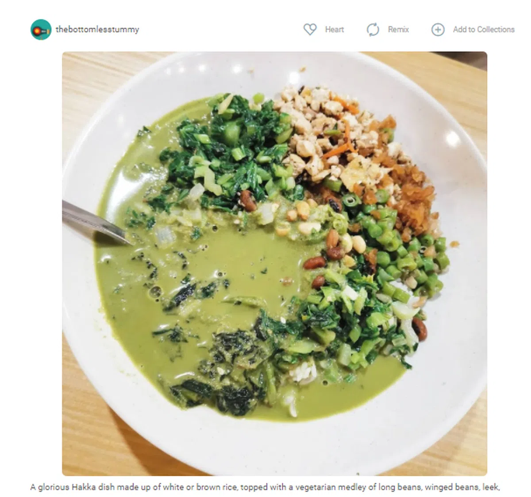
Task: Click the caption text below photo
Action: tap(265, 487)
